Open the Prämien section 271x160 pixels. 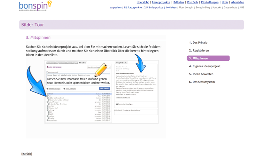click(x=179, y=2)
